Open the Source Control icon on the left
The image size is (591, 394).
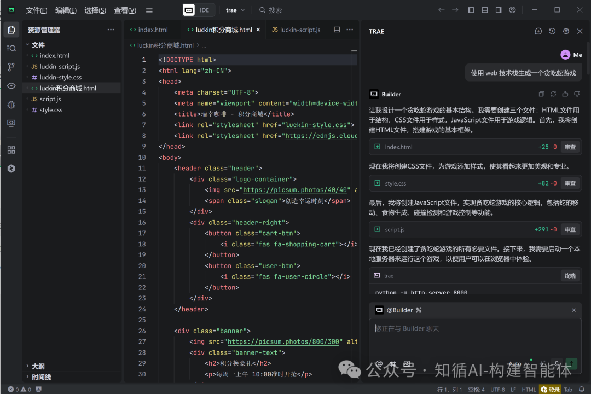click(x=11, y=67)
